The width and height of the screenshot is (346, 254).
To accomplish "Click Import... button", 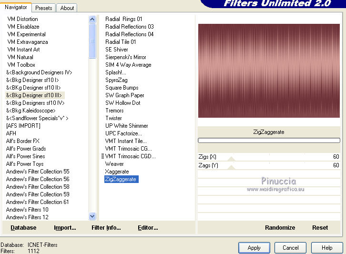I will click(65, 227).
